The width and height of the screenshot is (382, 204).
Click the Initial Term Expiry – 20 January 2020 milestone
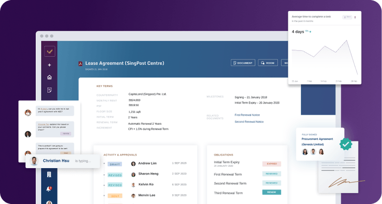pos(257,103)
